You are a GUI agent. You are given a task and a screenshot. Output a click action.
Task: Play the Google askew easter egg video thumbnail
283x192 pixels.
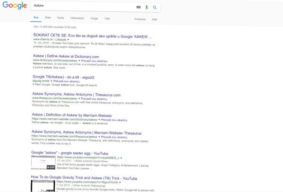tap(43, 162)
